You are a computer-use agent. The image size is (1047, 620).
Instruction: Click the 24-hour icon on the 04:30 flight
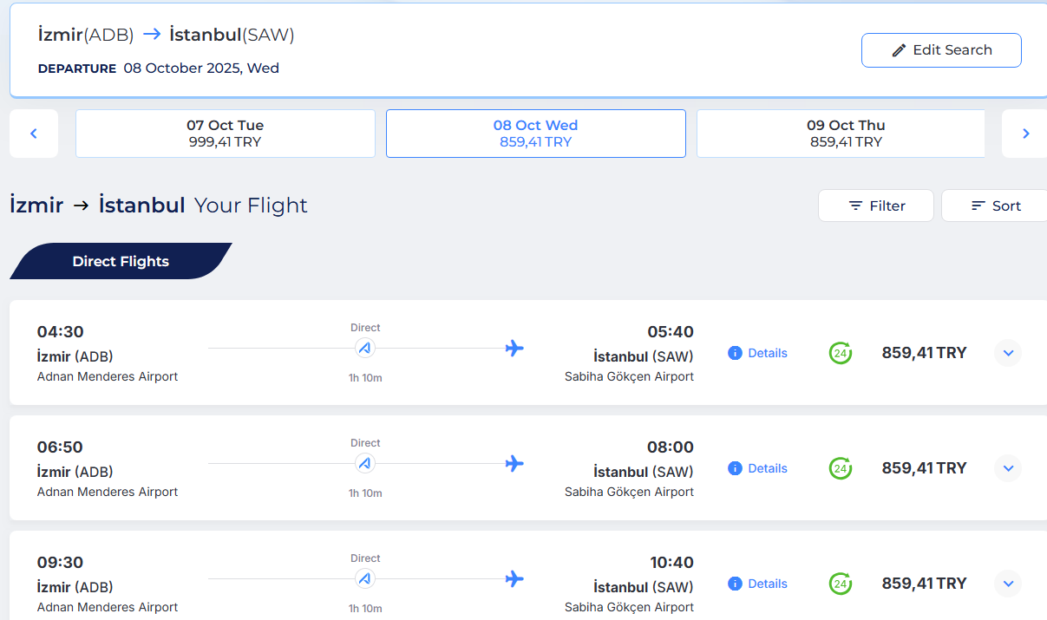(x=840, y=353)
